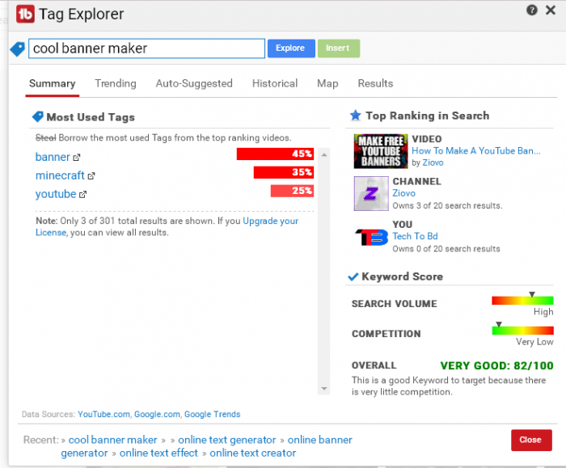The width and height of the screenshot is (566, 468).
Task: Click the tag list scroll down arrow
Action: point(324,389)
